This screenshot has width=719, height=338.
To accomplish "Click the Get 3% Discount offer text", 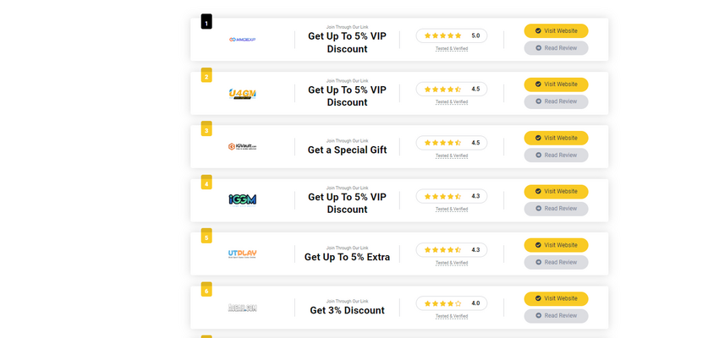I will (x=347, y=310).
